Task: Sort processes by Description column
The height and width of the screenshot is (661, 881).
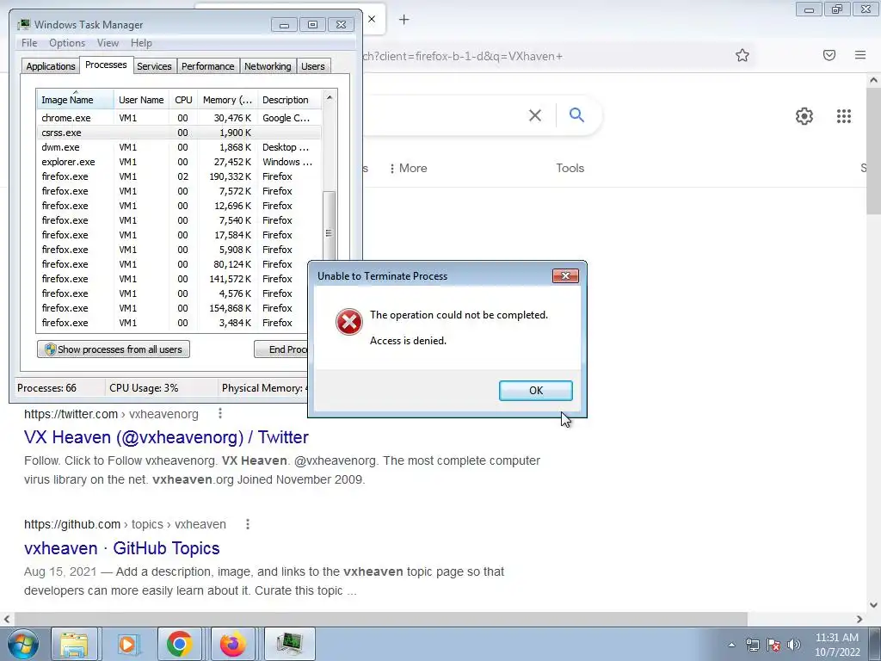Action: [289, 100]
